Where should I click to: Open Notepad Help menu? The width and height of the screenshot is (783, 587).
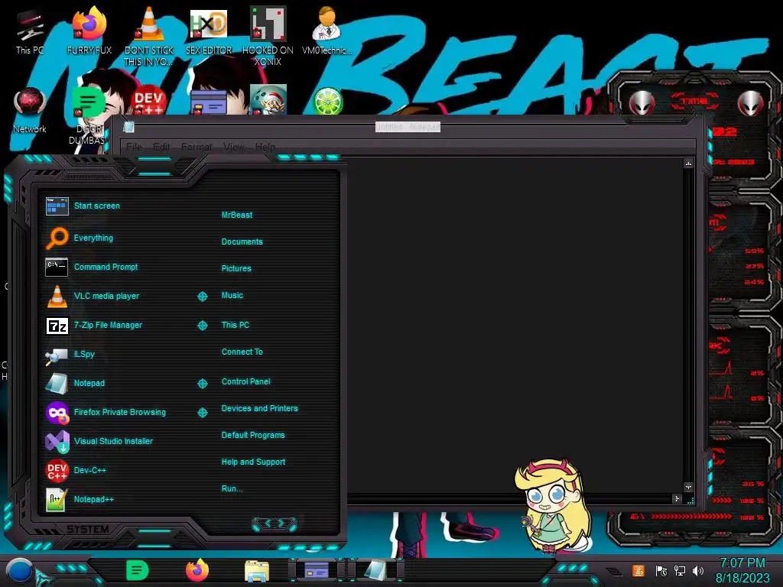pyautogui.click(x=265, y=147)
